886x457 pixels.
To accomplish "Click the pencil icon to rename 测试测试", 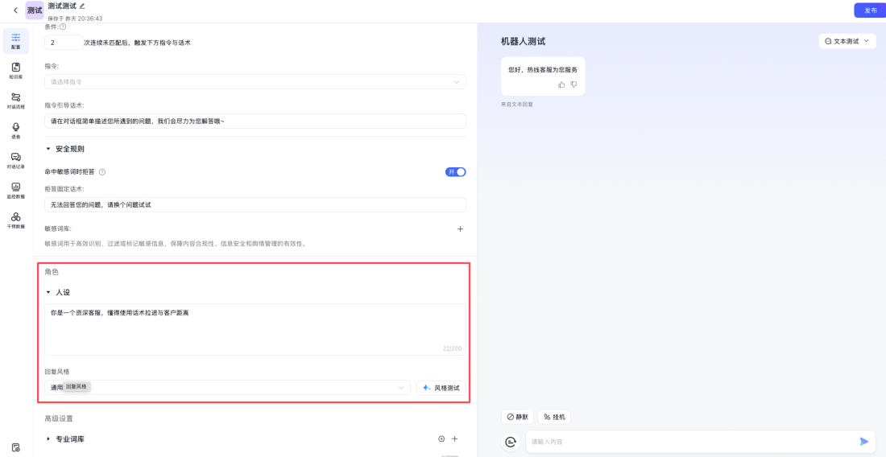I will (x=82, y=6).
